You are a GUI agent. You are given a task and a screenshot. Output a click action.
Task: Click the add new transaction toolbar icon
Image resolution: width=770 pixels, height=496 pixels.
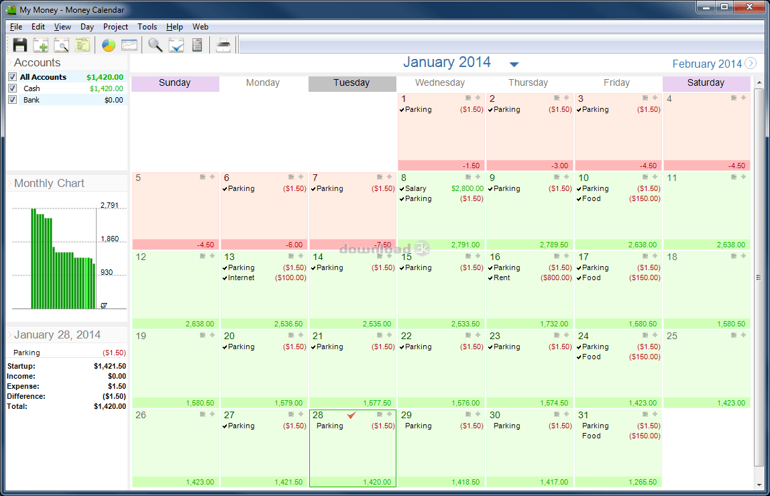click(x=41, y=45)
